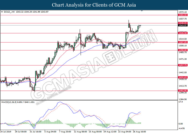The image size is (188, 134).
Task: Select the 1457.79 price level label
Action: 183,65
